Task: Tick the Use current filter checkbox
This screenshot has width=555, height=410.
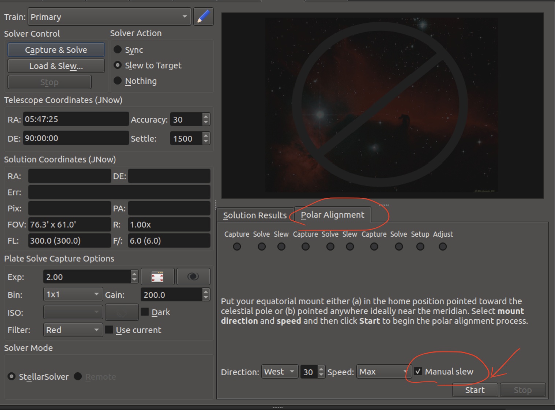Action: (x=109, y=330)
